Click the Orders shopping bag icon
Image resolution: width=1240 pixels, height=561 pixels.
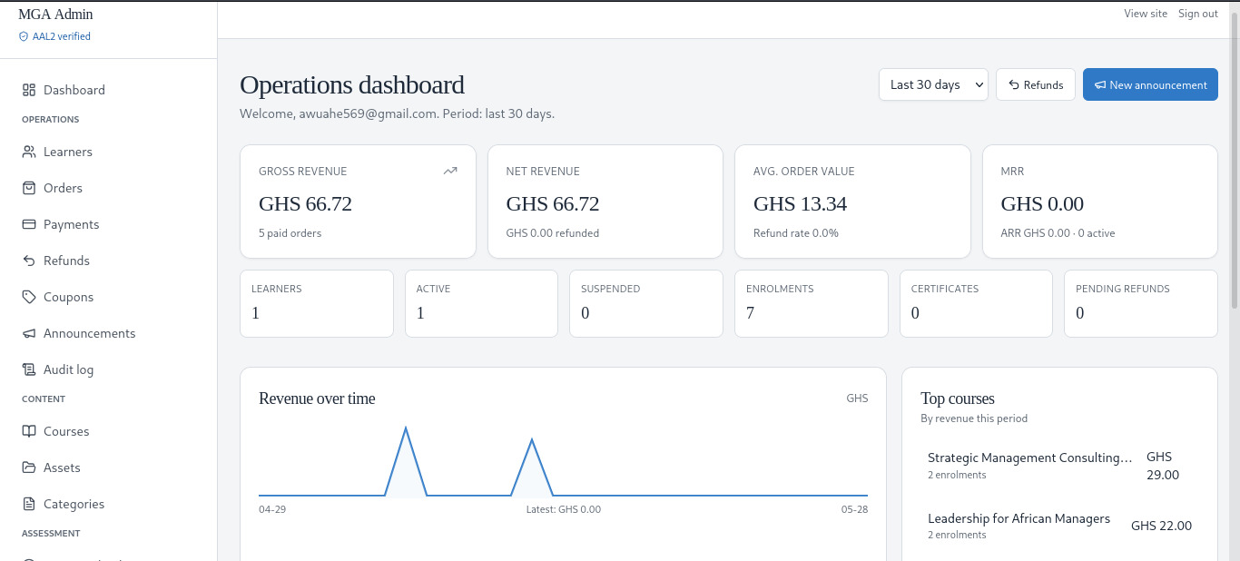pyautogui.click(x=28, y=188)
